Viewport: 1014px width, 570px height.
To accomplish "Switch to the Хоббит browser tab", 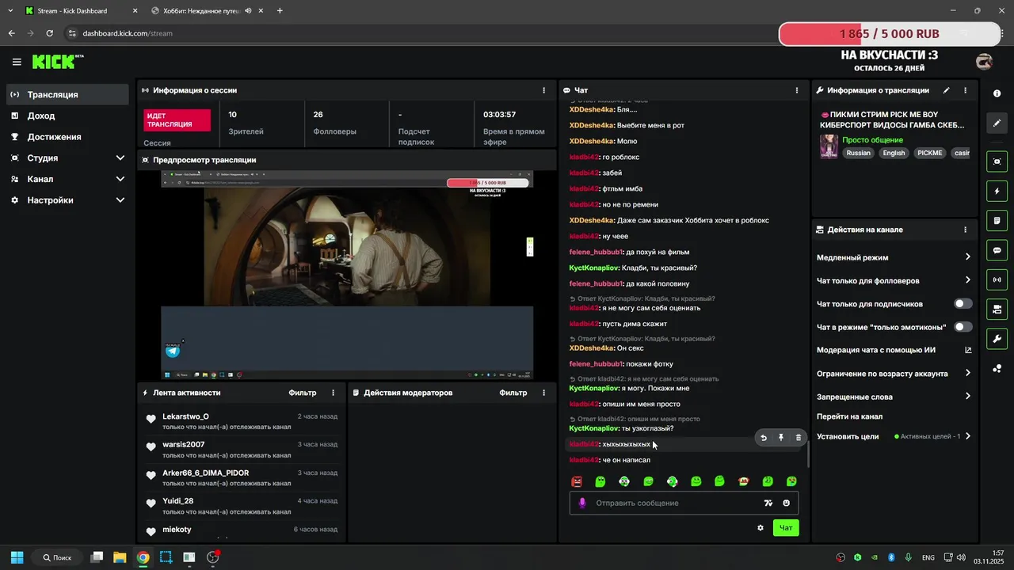I will (x=207, y=11).
